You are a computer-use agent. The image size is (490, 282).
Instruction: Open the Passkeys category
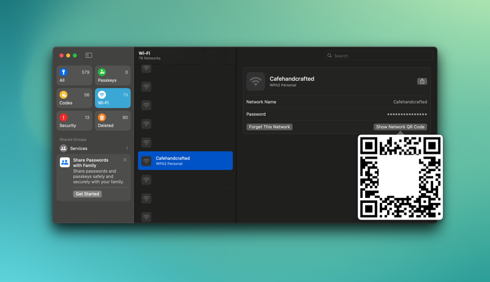113,75
